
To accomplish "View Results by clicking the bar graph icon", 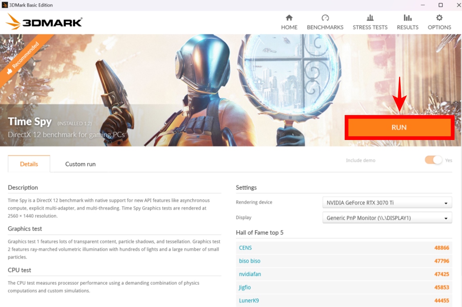I will coord(407,21).
